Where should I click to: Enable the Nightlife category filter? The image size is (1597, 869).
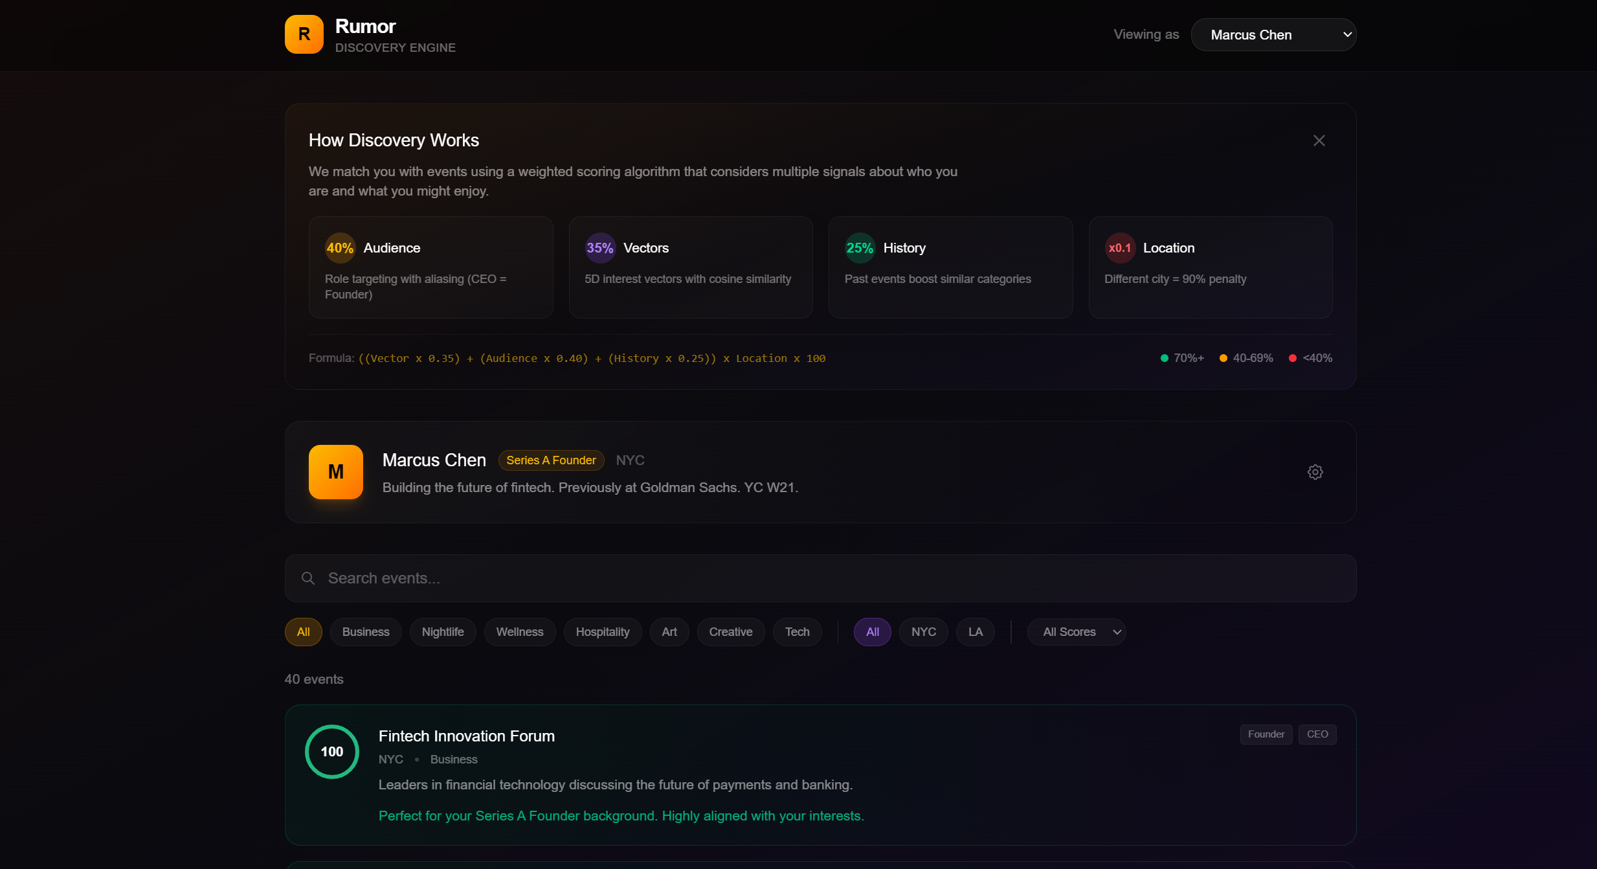coord(442,631)
